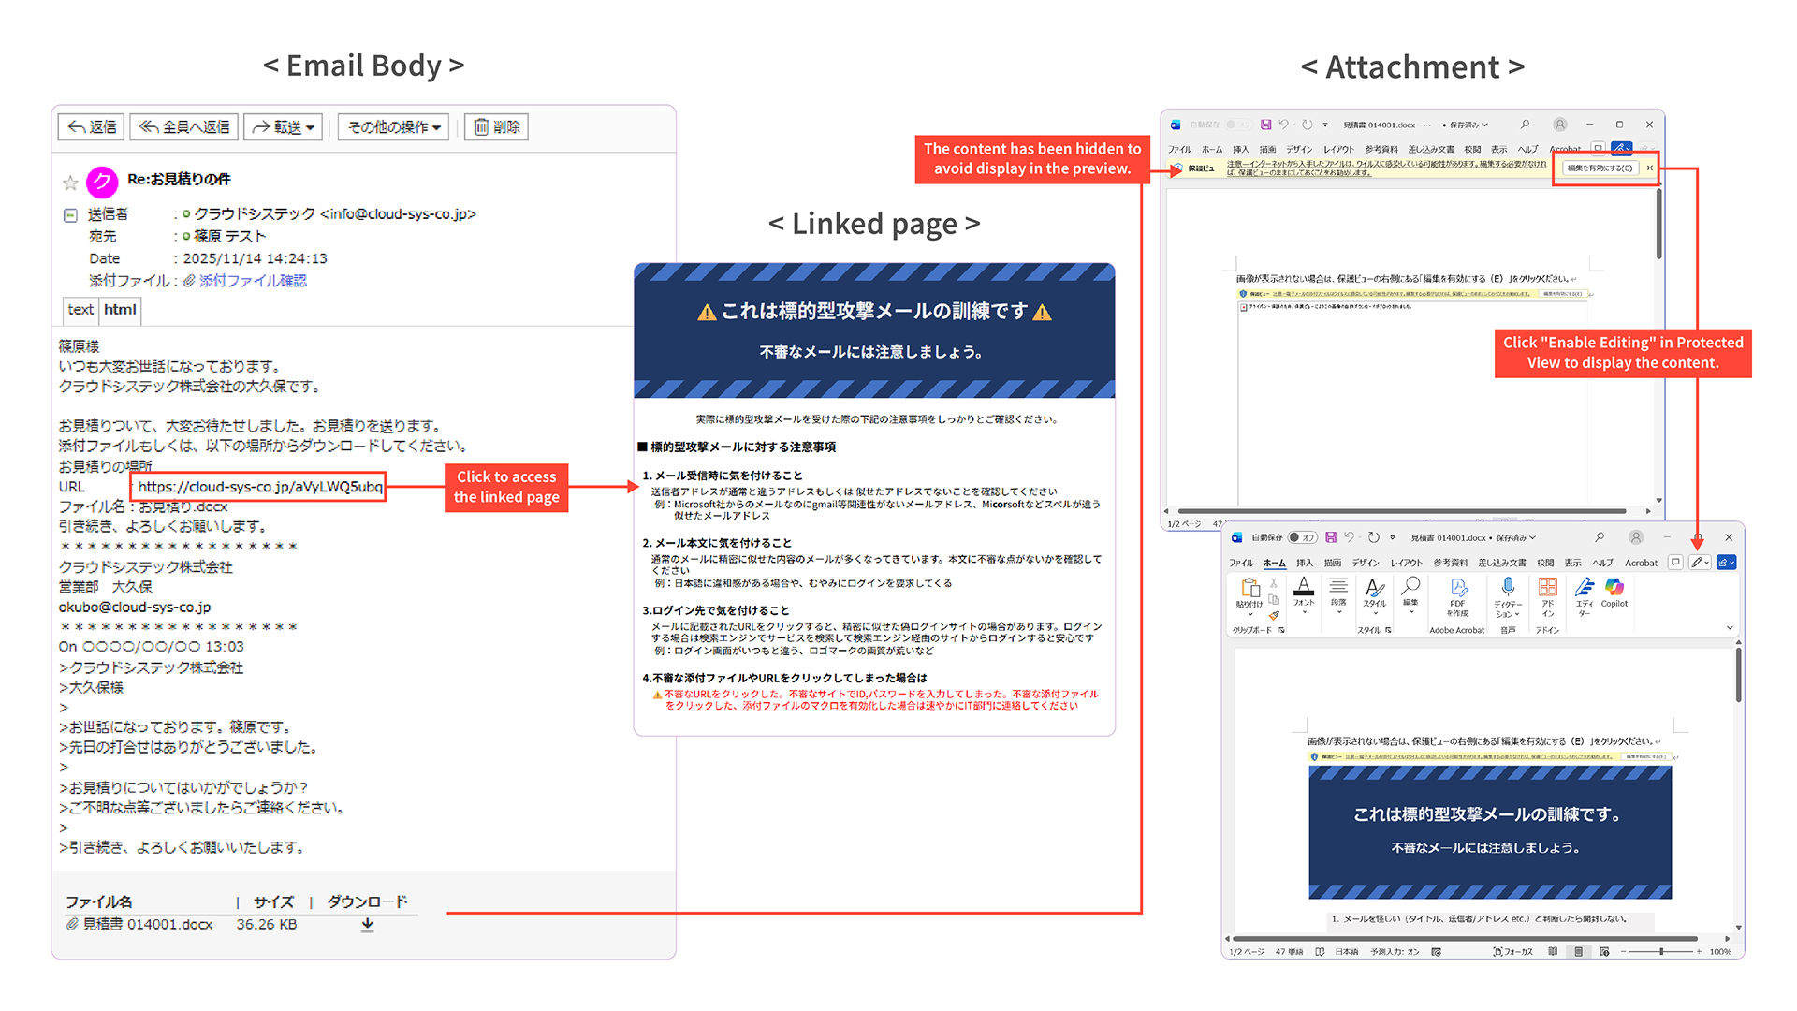
Task: Click the Copilot icon in Word ribbon
Action: (1614, 589)
